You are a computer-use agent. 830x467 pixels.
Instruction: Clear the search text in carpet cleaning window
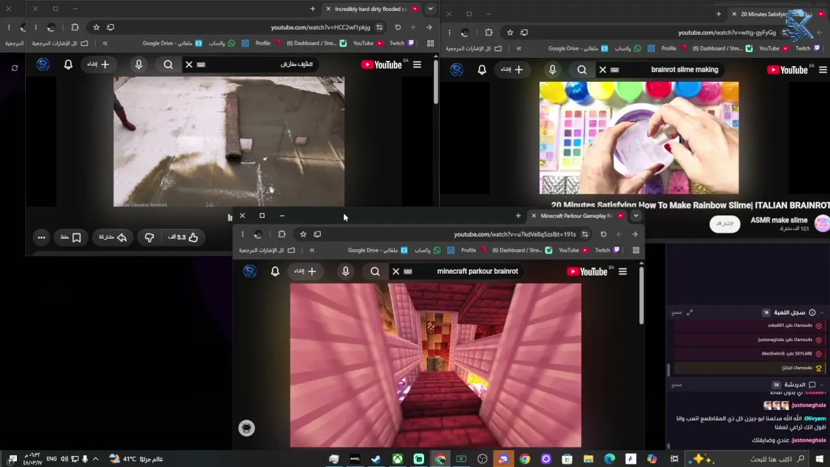189,64
